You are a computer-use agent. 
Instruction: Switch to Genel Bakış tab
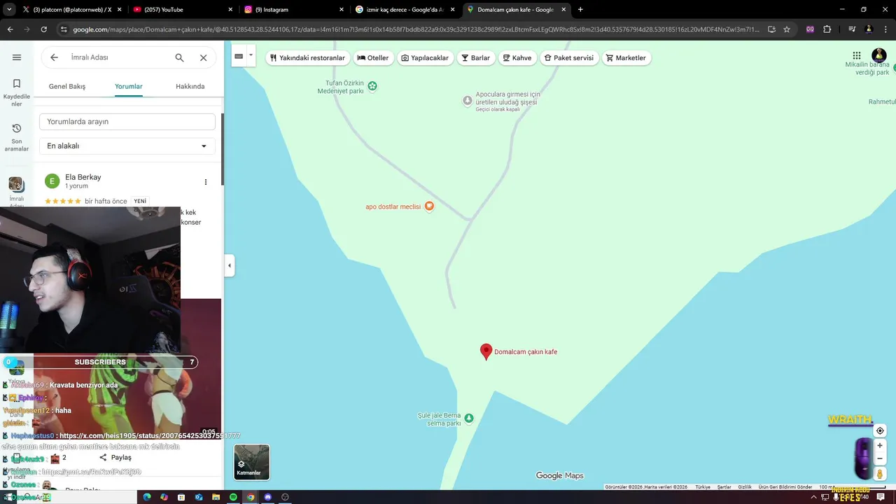click(67, 86)
